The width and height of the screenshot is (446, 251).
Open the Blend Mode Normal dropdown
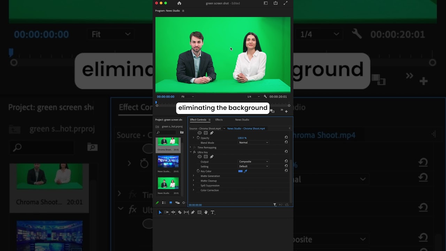point(254,143)
